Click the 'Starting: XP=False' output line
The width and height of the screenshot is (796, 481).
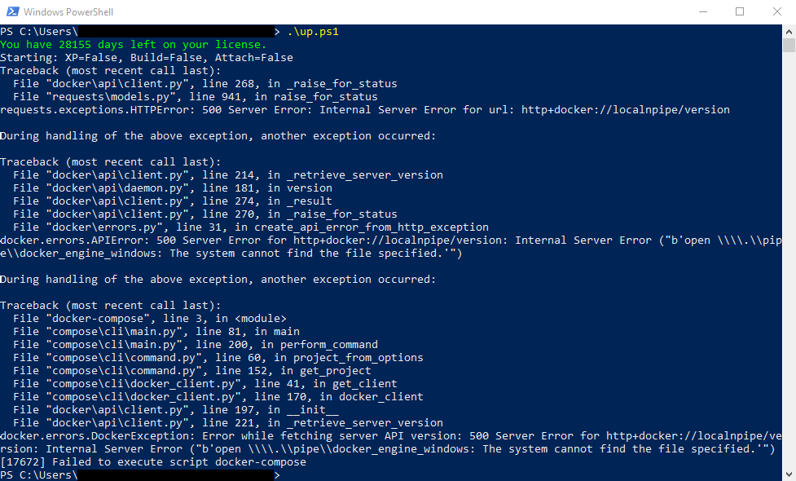click(x=147, y=58)
